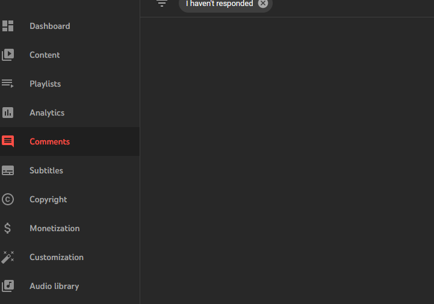
Task: Click the filter icon above comments
Action: click(x=162, y=4)
